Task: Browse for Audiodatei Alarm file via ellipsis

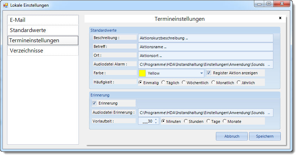Action: coord(269,65)
